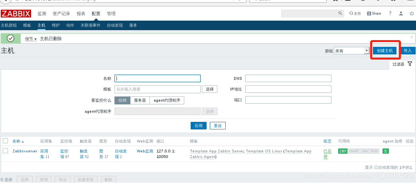This screenshot has height=183, width=416.
Task: Select '任何' monitored-by option
Action: pos(122,100)
